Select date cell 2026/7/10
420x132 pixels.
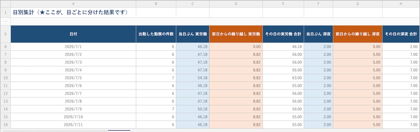click(x=73, y=117)
